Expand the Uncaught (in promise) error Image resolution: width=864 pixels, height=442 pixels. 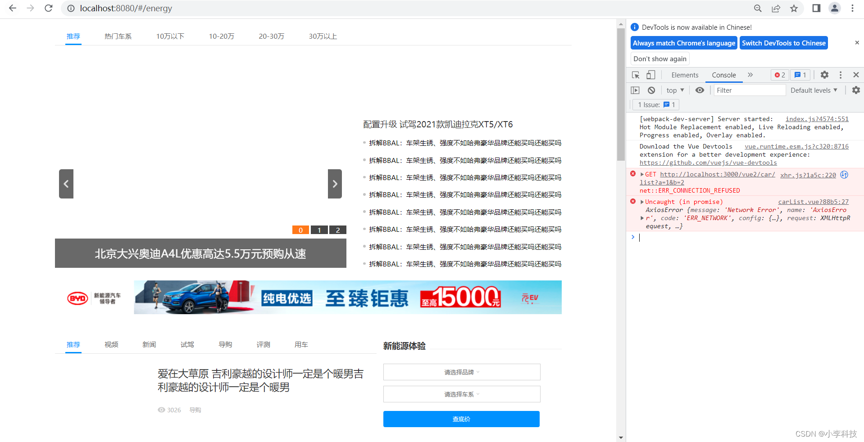click(642, 202)
